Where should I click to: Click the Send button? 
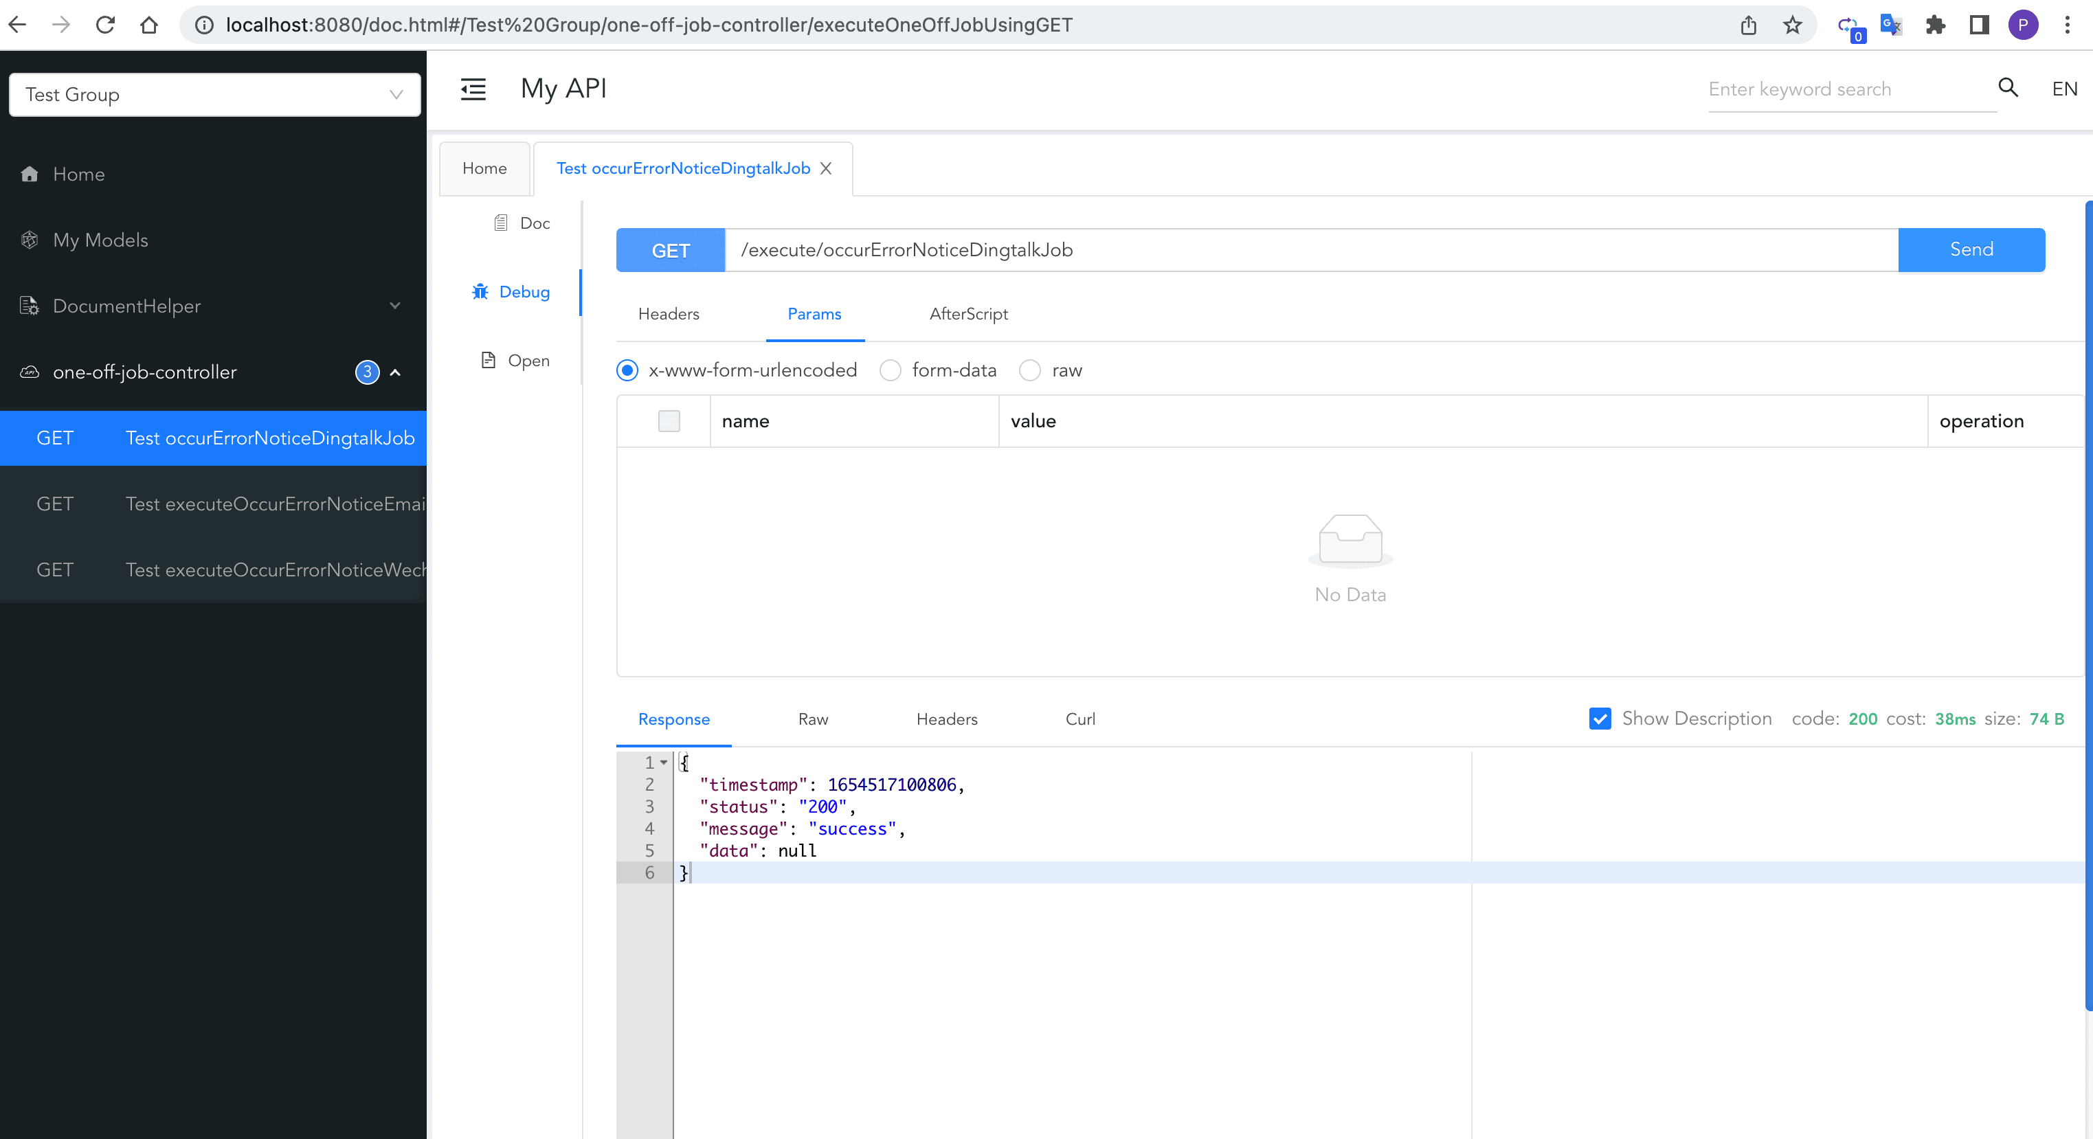[x=1972, y=249]
